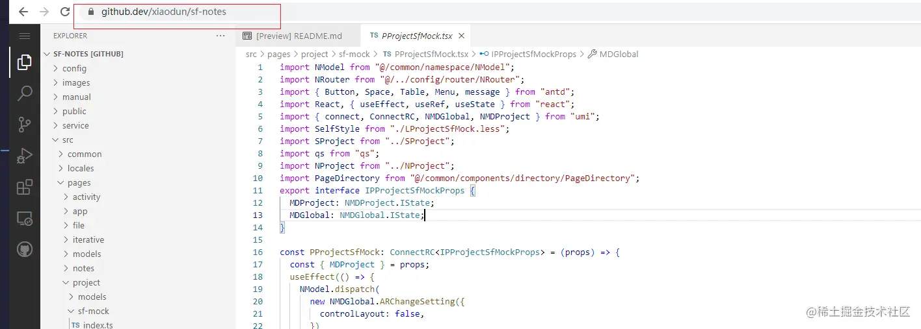Screen dimensions: 921x329
Task: Open the Explorer view icon
Action: coord(25,62)
